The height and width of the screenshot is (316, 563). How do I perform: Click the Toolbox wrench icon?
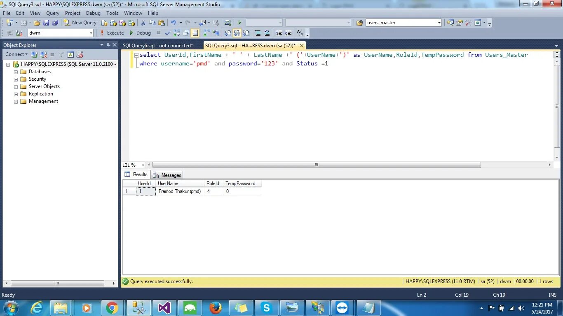pos(468,23)
